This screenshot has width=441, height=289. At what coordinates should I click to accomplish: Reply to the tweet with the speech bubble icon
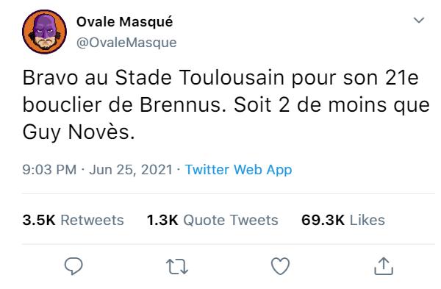click(73, 266)
